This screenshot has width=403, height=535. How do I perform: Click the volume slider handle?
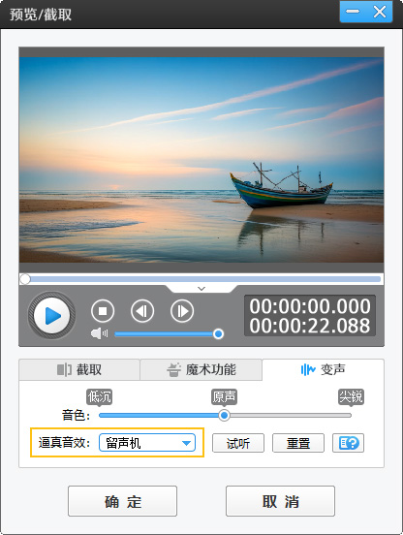coord(218,333)
